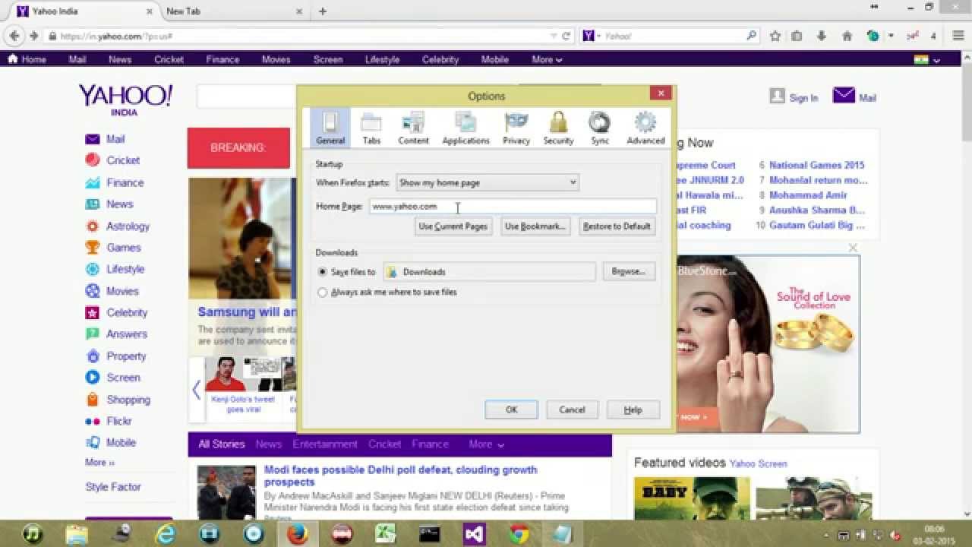Open 'National Games 2015' trending link

click(x=817, y=165)
